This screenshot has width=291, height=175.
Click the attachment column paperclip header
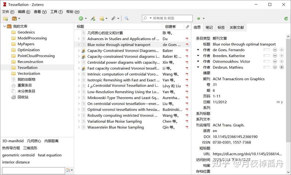tap(187, 27)
